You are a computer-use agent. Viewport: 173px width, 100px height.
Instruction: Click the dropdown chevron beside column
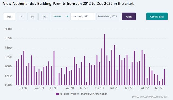click(x=68, y=16)
